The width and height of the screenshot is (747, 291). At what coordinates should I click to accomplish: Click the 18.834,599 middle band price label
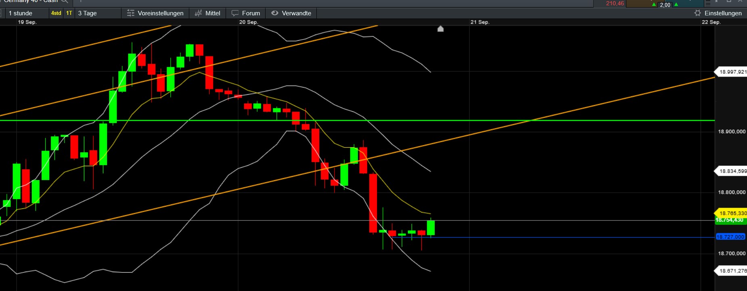coord(731,171)
